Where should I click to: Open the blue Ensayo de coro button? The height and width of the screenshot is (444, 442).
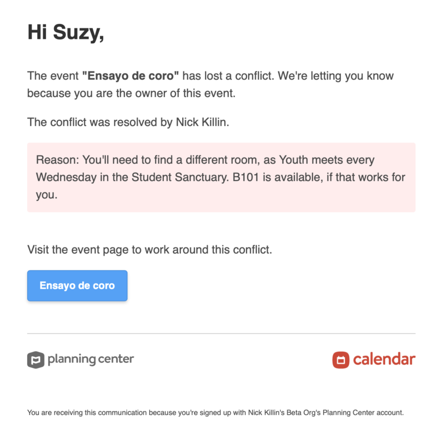[77, 286]
